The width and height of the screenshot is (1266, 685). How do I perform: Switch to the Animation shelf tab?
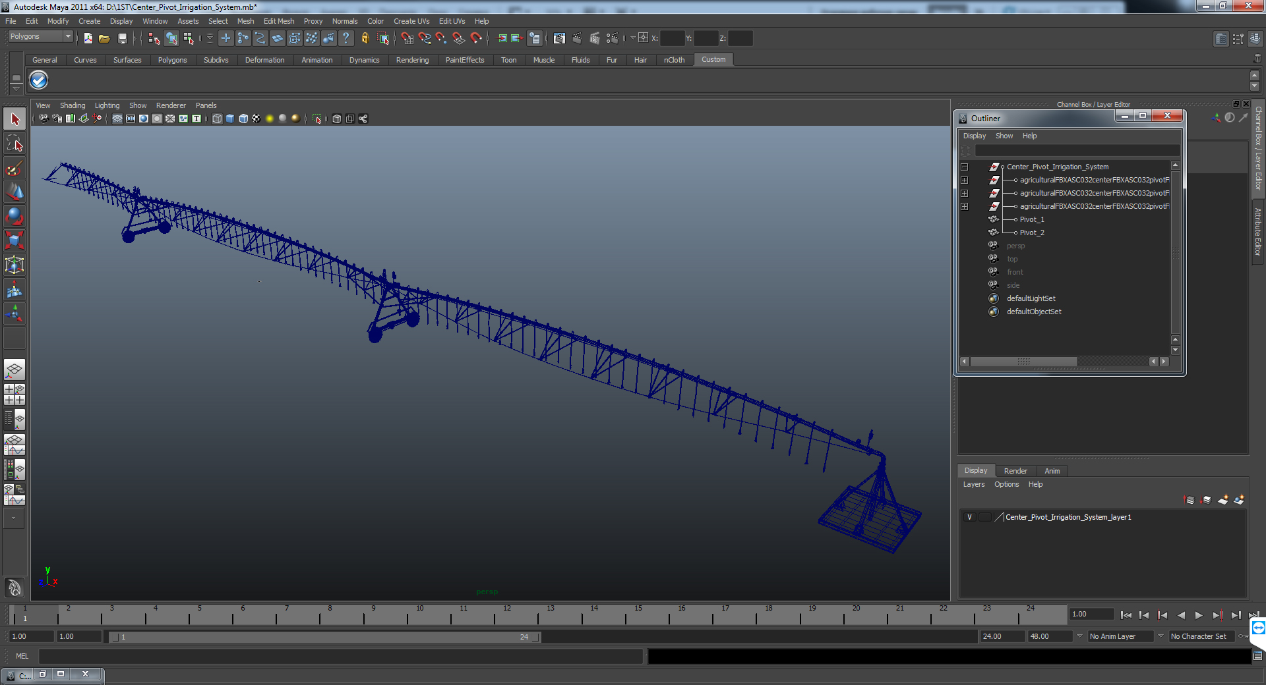[x=317, y=60]
